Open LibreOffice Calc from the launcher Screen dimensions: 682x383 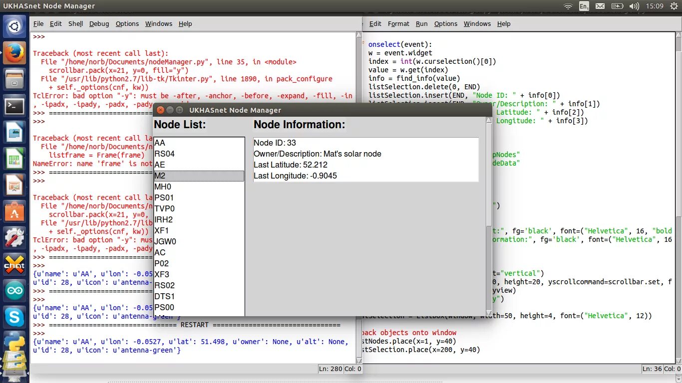tap(14, 160)
